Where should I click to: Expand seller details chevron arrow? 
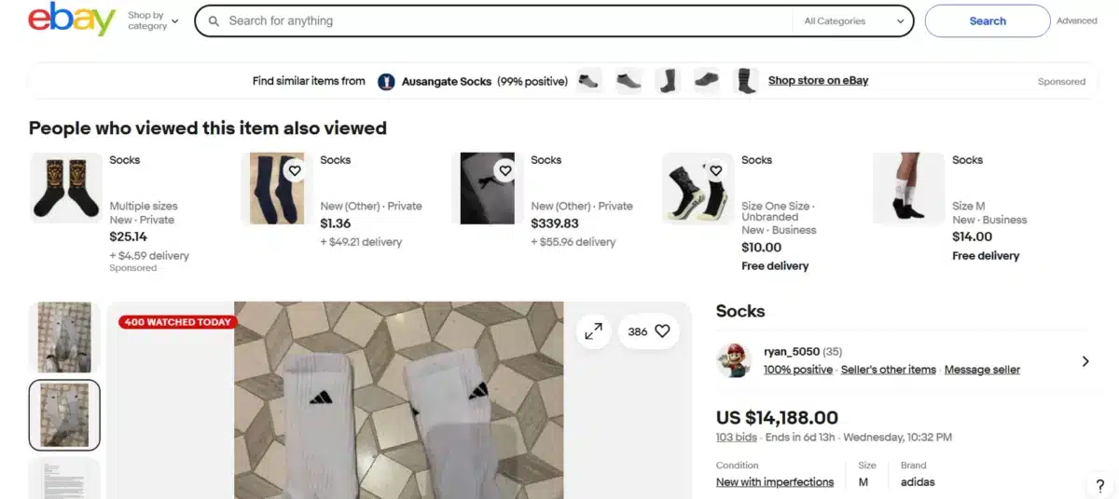click(x=1085, y=361)
